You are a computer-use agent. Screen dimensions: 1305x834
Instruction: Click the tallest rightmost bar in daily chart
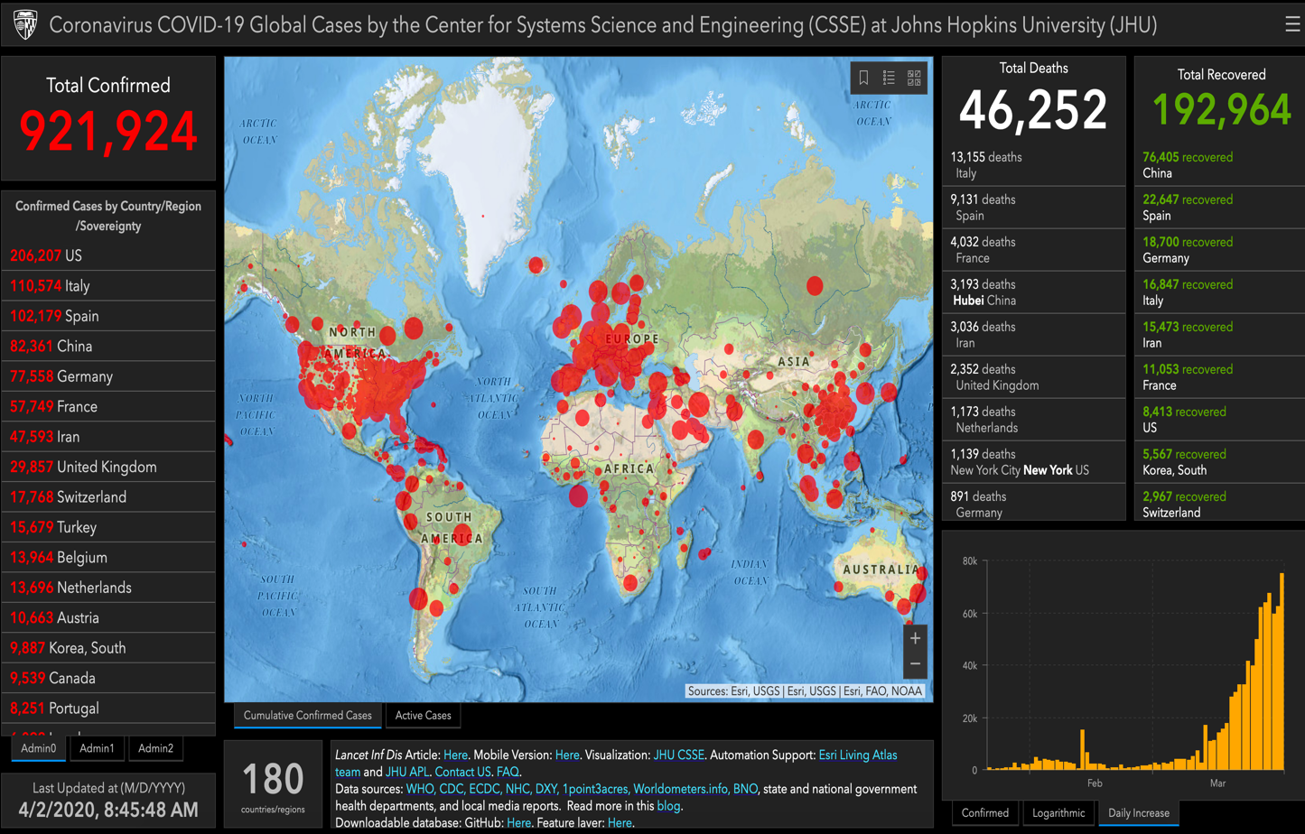(x=1282, y=672)
